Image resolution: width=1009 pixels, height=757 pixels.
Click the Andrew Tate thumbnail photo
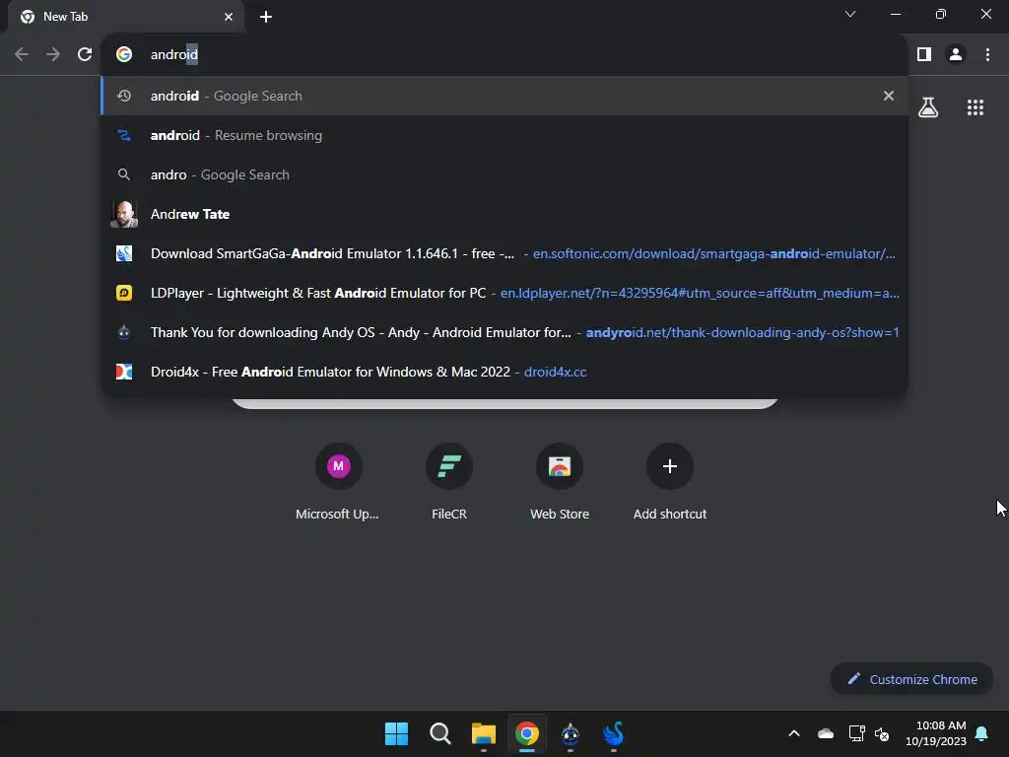124,214
